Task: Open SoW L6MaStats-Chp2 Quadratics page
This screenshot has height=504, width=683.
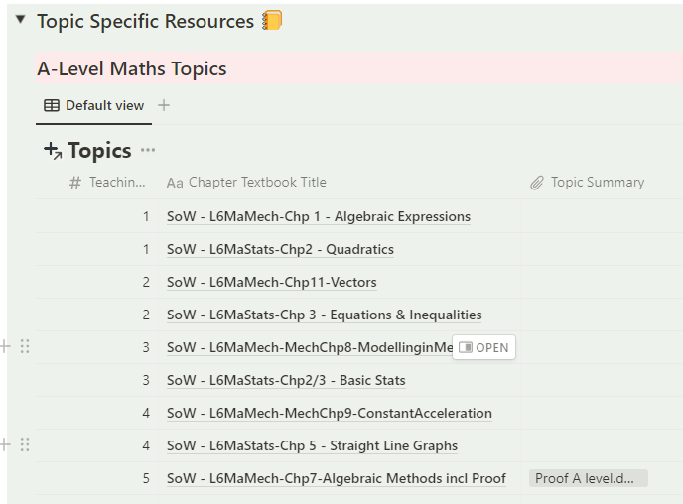Action: tap(280, 249)
